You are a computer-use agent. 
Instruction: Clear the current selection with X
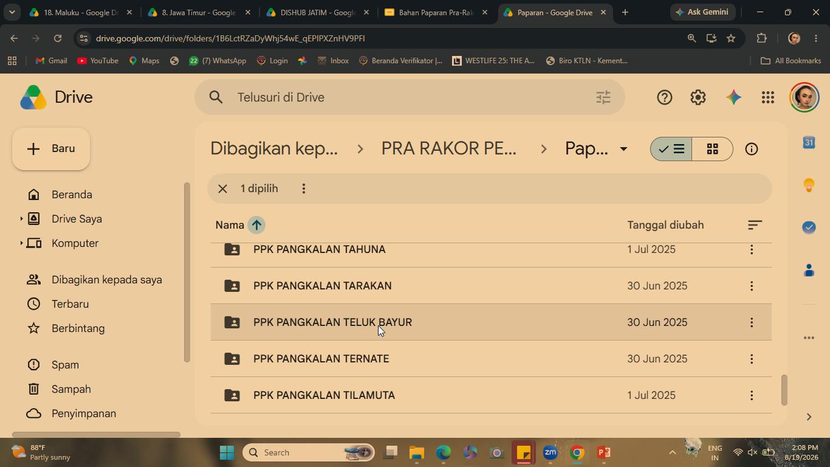click(x=222, y=189)
